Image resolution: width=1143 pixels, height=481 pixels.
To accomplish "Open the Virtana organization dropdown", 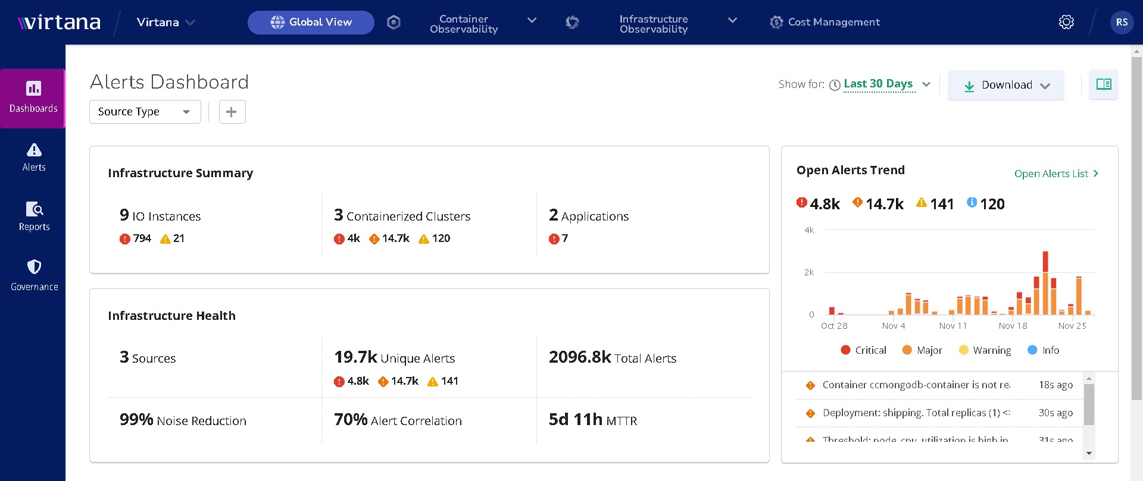I will coord(165,23).
